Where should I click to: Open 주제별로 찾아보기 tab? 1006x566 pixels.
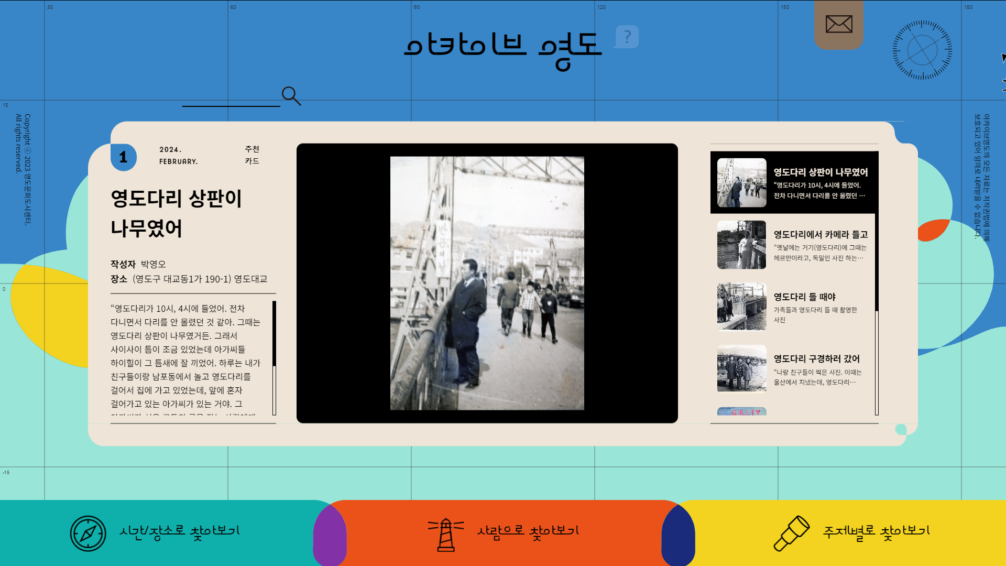coord(876,531)
